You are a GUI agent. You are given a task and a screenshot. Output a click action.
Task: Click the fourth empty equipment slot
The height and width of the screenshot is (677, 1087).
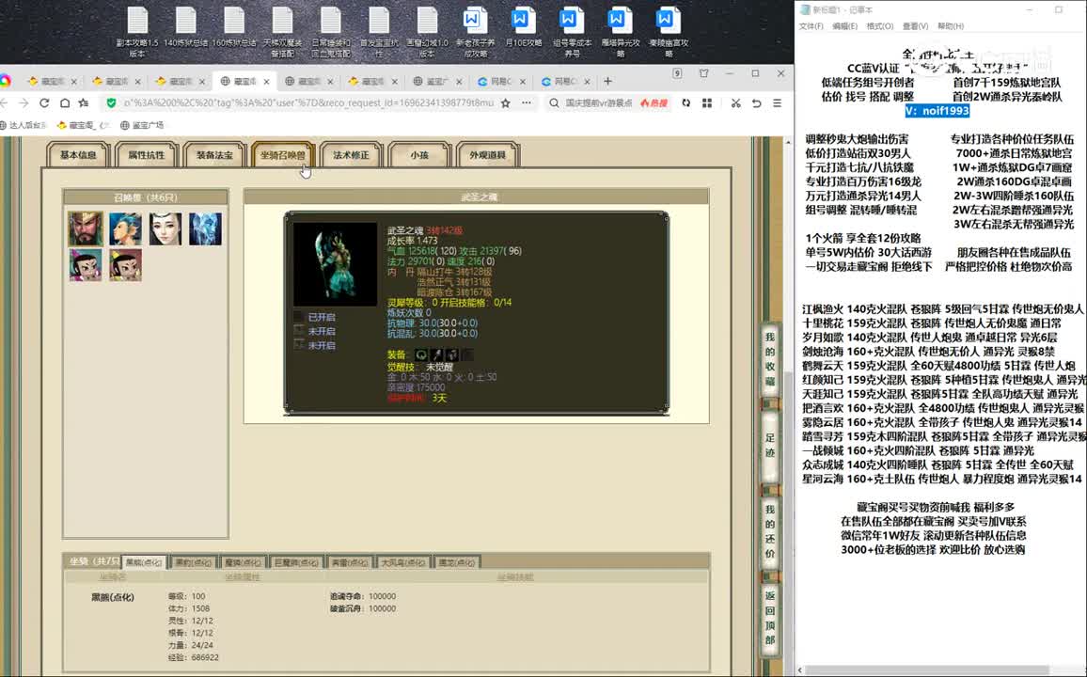tap(468, 354)
